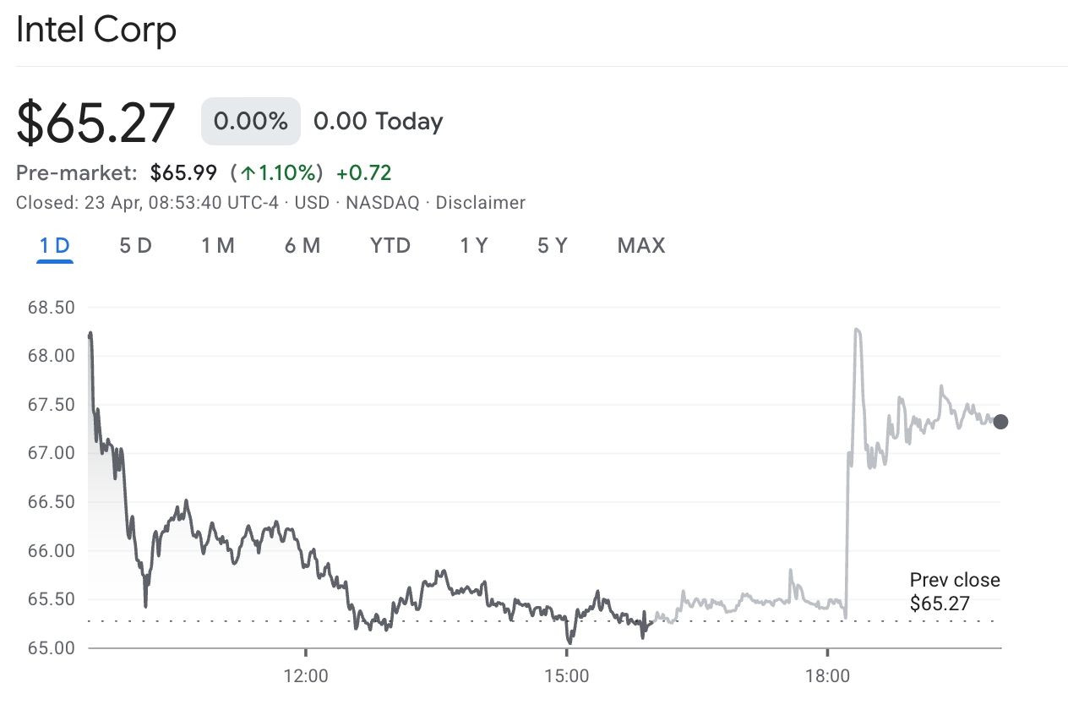This screenshot has width=1068, height=710.
Task: Click the 68.50 price axis label
Action: tap(52, 307)
